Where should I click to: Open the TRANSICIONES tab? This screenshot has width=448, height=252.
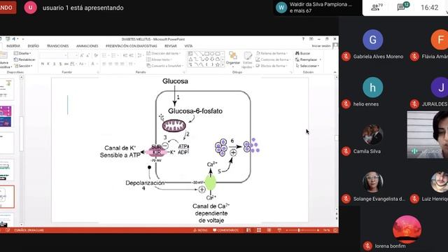tap(57, 46)
